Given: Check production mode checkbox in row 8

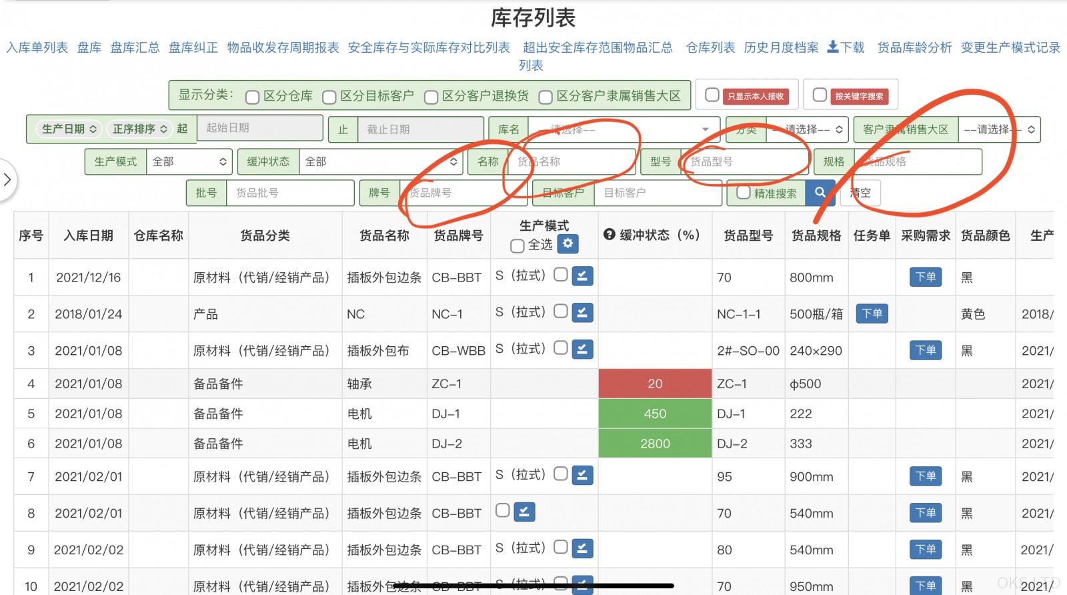Looking at the screenshot, I should 503,510.
